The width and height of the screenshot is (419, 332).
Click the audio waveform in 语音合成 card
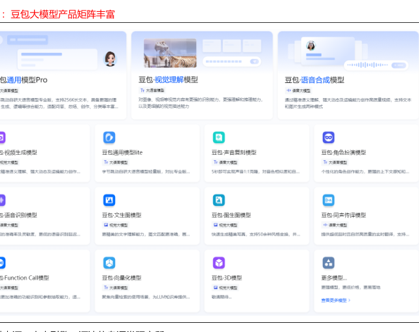pos(367,65)
